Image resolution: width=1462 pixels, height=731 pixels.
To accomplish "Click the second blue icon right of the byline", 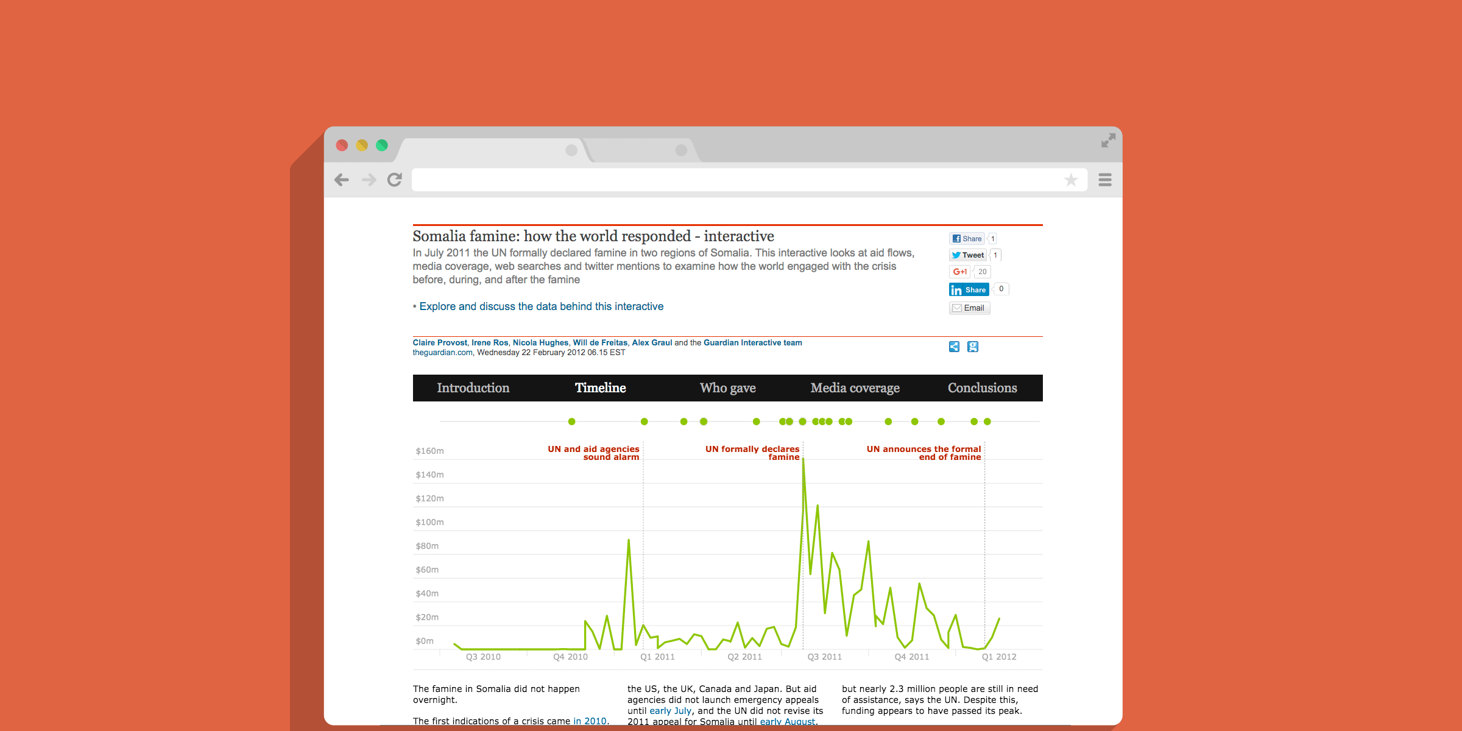I will click(x=973, y=347).
